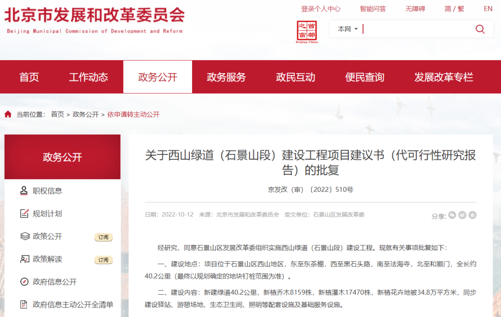The height and width of the screenshot is (317, 501).
Task: Click the search magnifier icon
Action: coord(480,29)
